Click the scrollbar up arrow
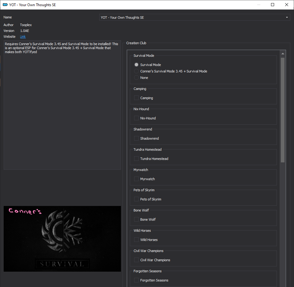The height and width of the screenshot is (287, 294). click(x=283, y=54)
